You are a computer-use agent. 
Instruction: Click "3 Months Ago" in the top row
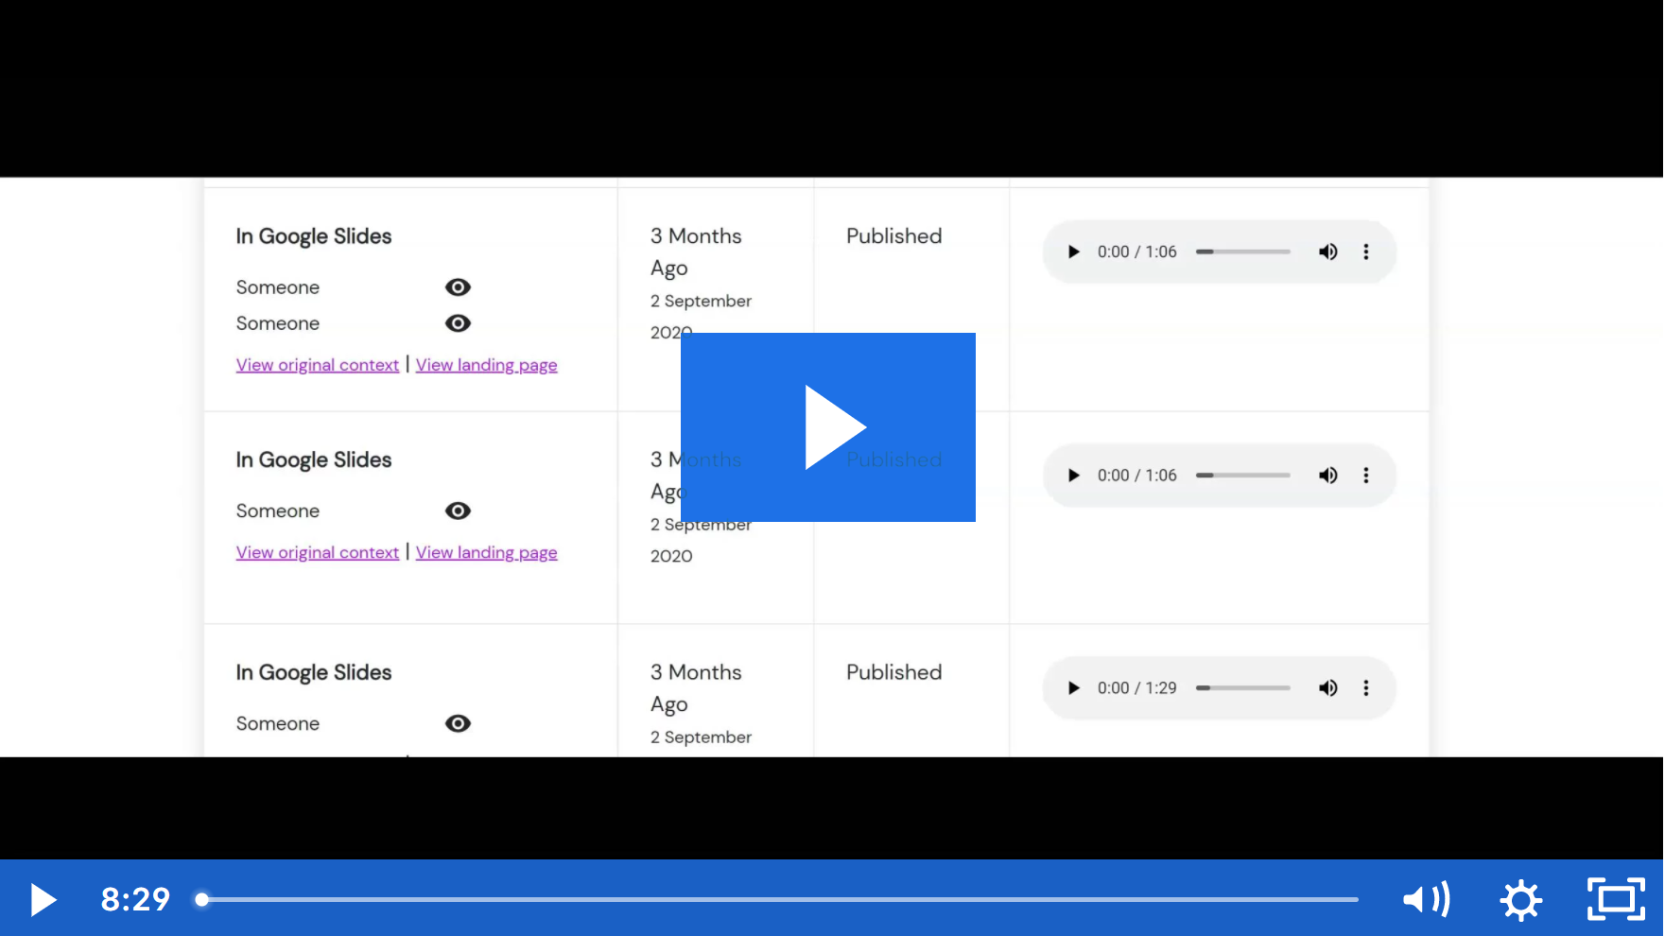tap(696, 252)
